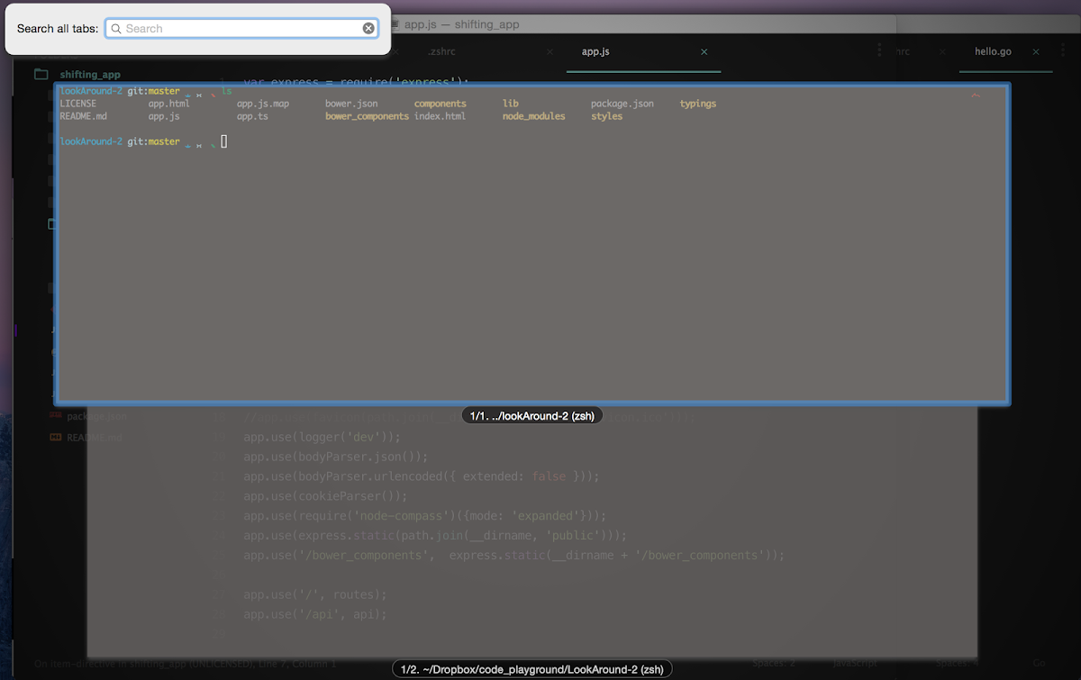
Task: Switch to the hello.go tab
Action: (992, 51)
